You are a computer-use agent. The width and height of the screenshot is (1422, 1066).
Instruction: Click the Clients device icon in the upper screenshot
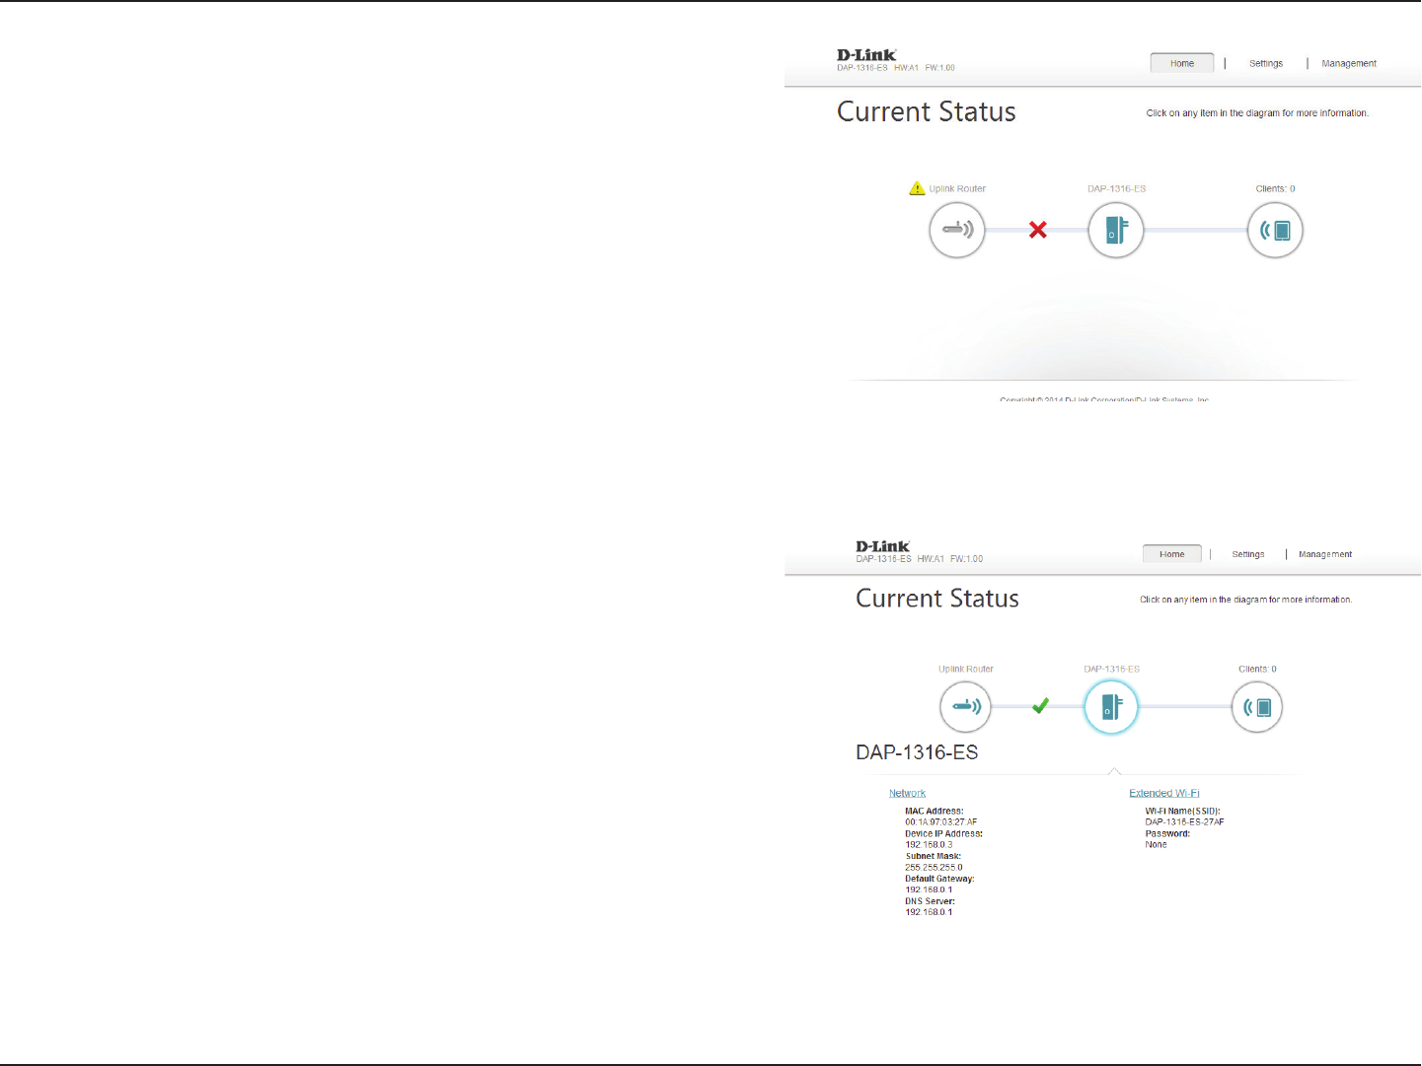coord(1275,230)
